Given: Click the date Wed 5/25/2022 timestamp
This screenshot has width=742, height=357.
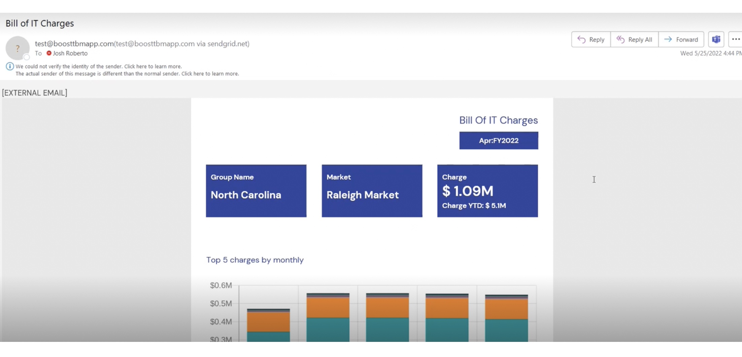Looking at the screenshot, I should pos(711,53).
